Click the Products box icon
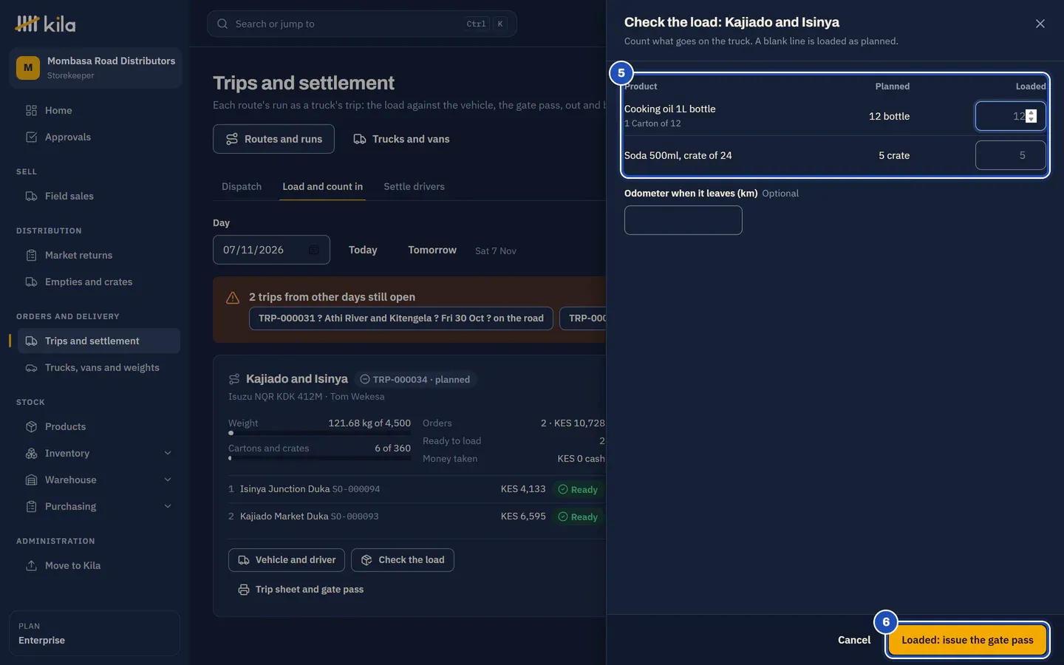This screenshot has height=665, width=1064. tap(31, 426)
